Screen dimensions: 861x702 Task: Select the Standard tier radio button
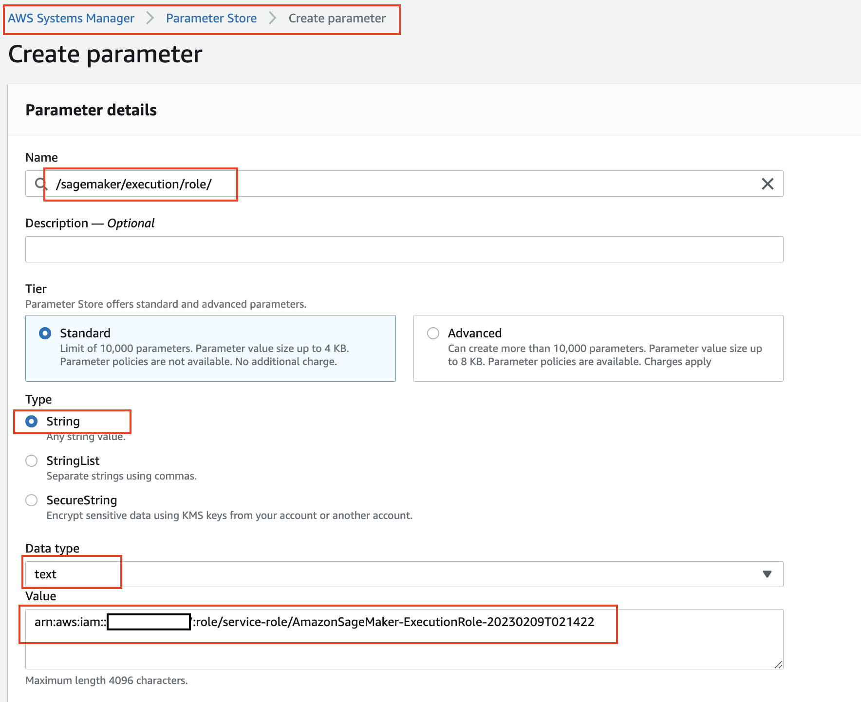45,333
